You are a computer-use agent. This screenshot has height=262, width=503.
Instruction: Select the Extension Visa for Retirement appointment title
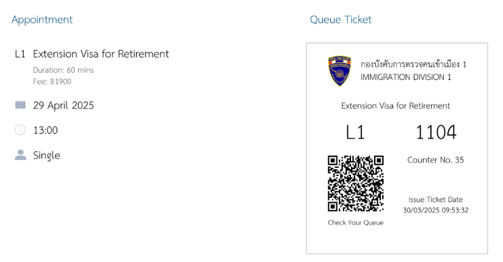[101, 54]
